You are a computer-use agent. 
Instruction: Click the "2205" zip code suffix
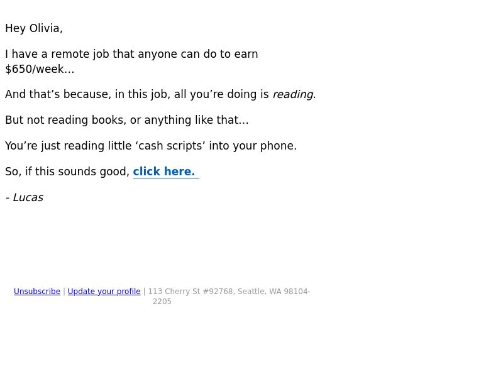point(162,302)
